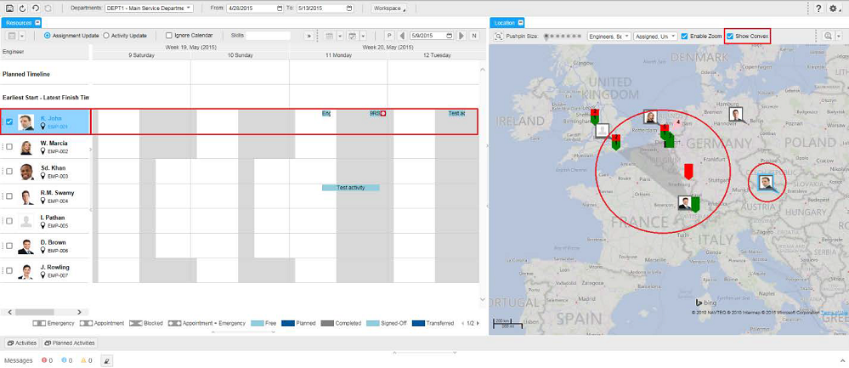The image size is (849, 368).
Task: Uncheck the Show Convex checkbox
Action: pyautogui.click(x=730, y=36)
